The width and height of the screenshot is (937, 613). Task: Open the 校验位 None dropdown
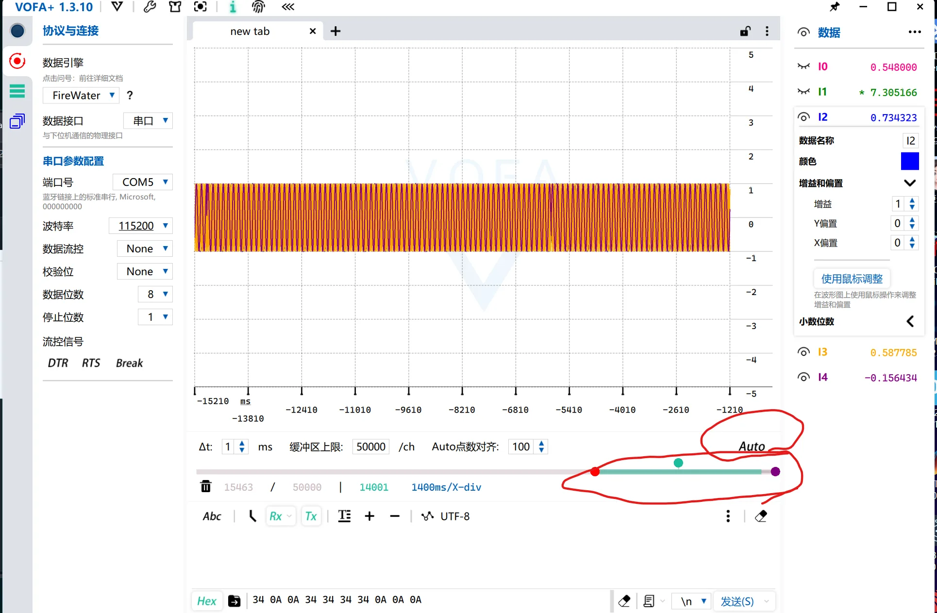pos(145,271)
